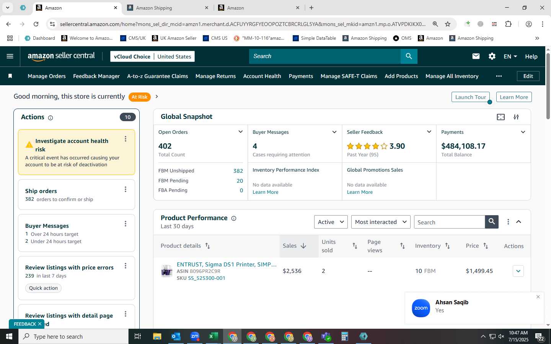Open Outlook from the taskbar

point(176,336)
